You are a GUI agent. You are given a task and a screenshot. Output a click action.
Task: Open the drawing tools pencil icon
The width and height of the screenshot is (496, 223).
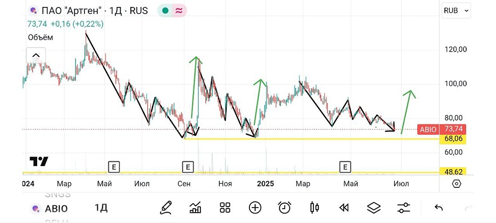tap(166, 208)
